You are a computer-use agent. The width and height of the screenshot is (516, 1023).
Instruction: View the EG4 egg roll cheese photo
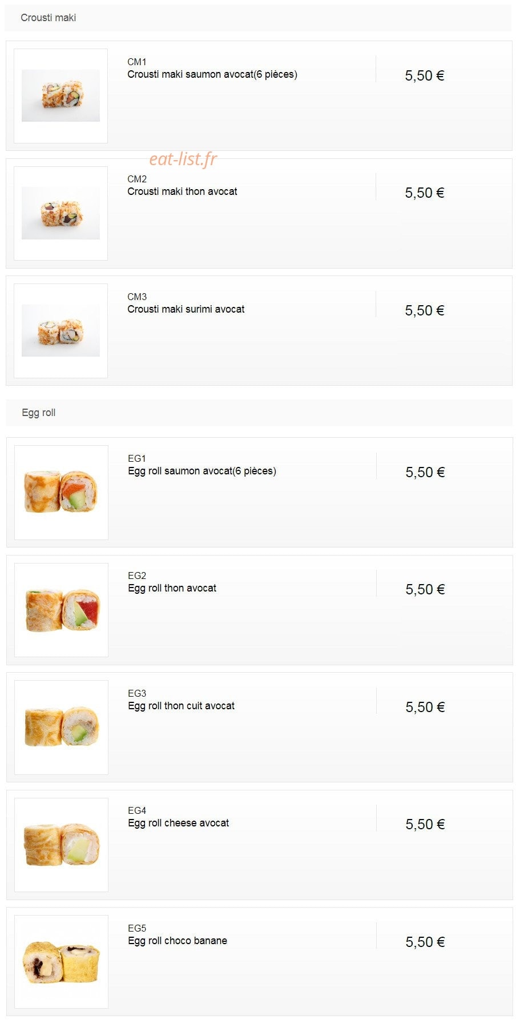(61, 845)
